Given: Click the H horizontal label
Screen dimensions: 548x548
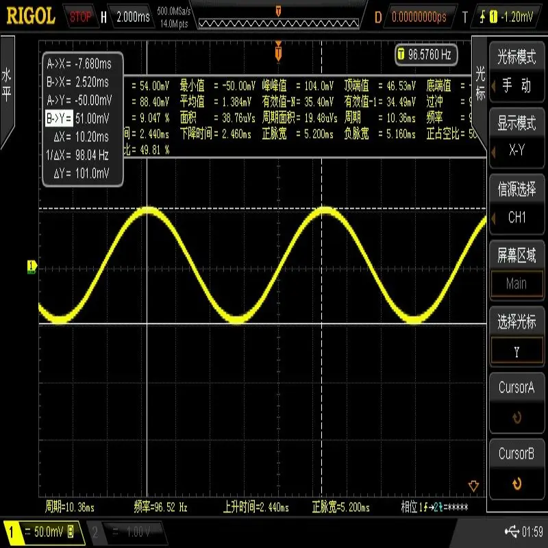Looking at the screenshot, I should 104,16.
